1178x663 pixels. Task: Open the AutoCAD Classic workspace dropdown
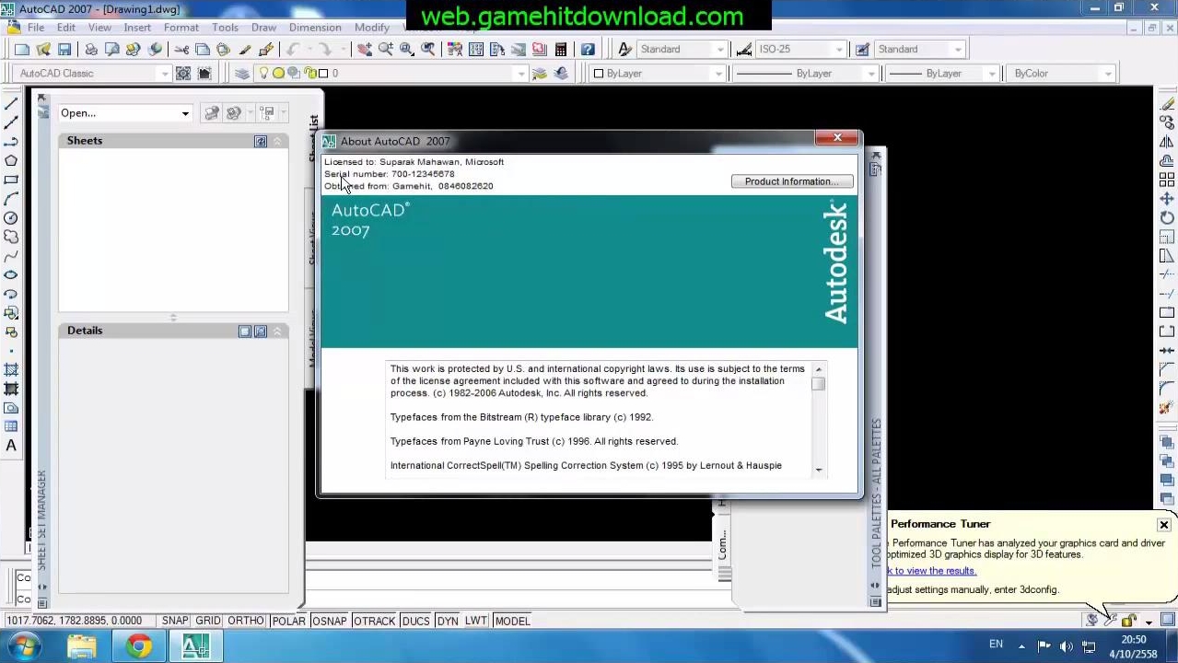click(165, 73)
